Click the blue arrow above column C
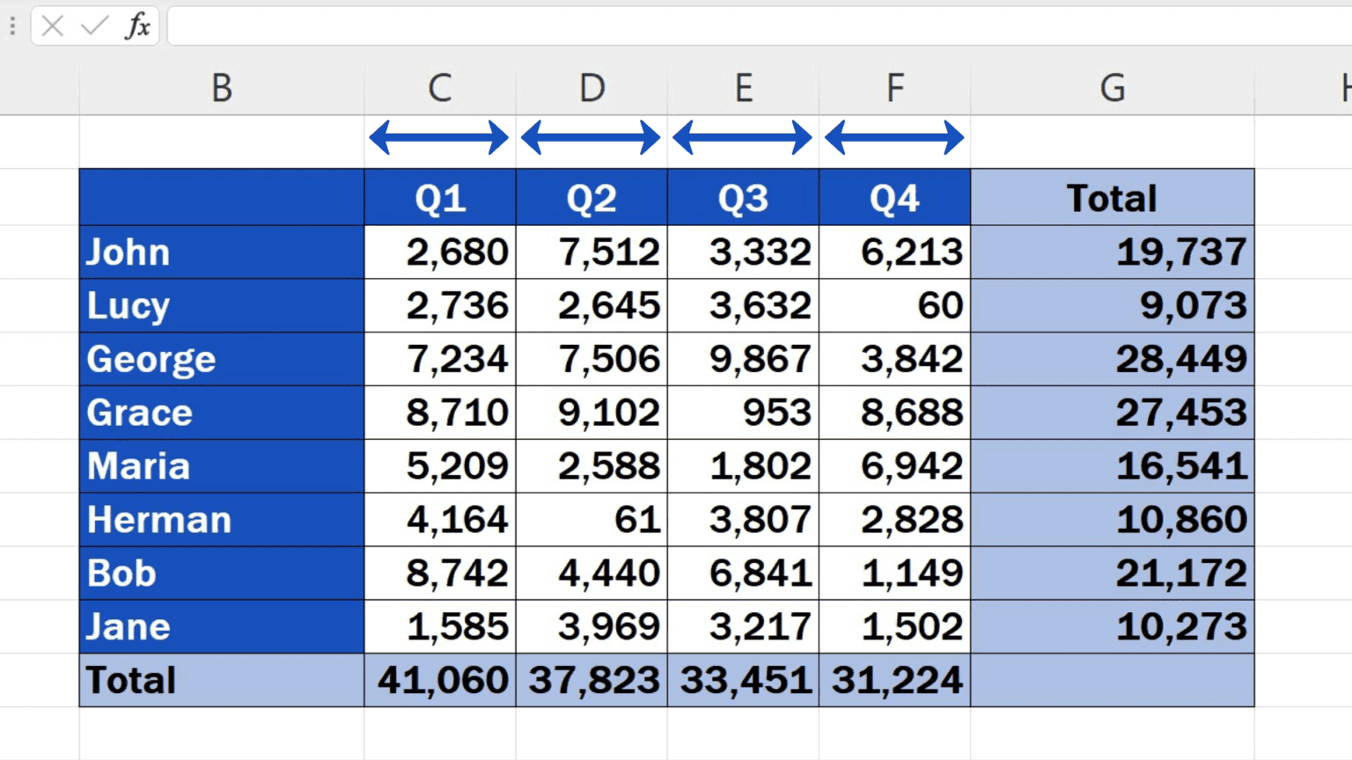Viewport: 1352px width, 760px height. [x=439, y=136]
